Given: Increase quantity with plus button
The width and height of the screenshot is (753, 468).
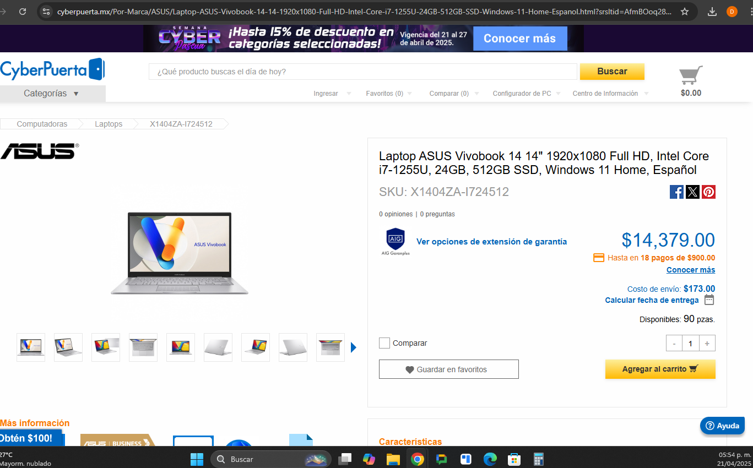Looking at the screenshot, I should coord(707,344).
